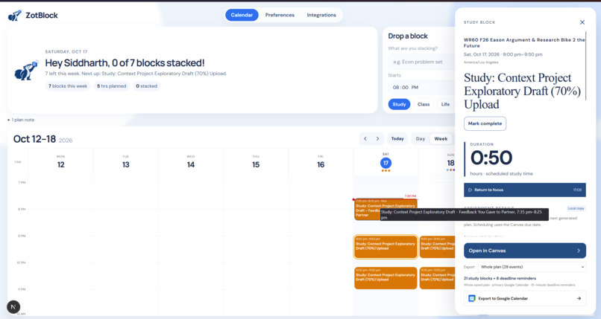The image size is (601, 319).
Task: Click the 5 hrs planned chip
Action: (x=111, y=86)
